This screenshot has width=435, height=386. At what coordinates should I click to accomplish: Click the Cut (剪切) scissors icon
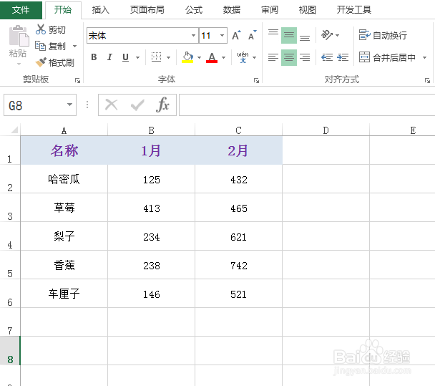(41, 29)
